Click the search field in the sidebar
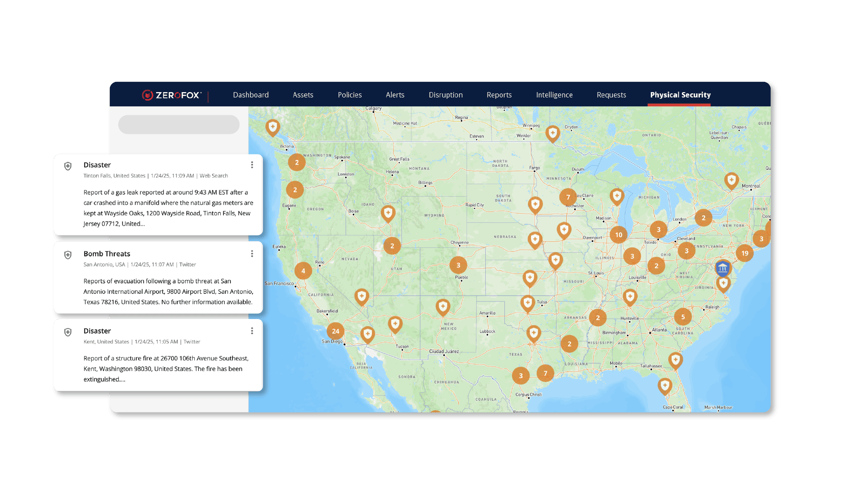The image size is (854, 481). (178, 124)
